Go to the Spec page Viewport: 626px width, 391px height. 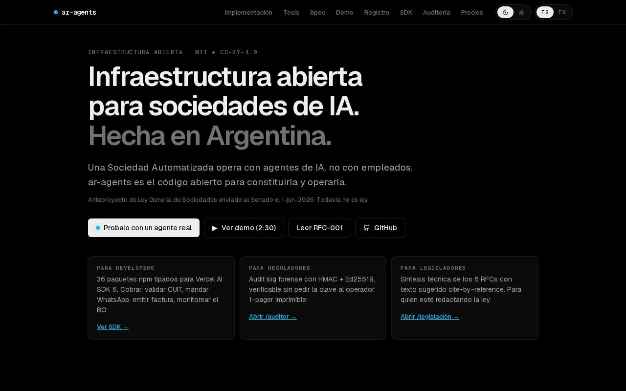click(317, 12)
